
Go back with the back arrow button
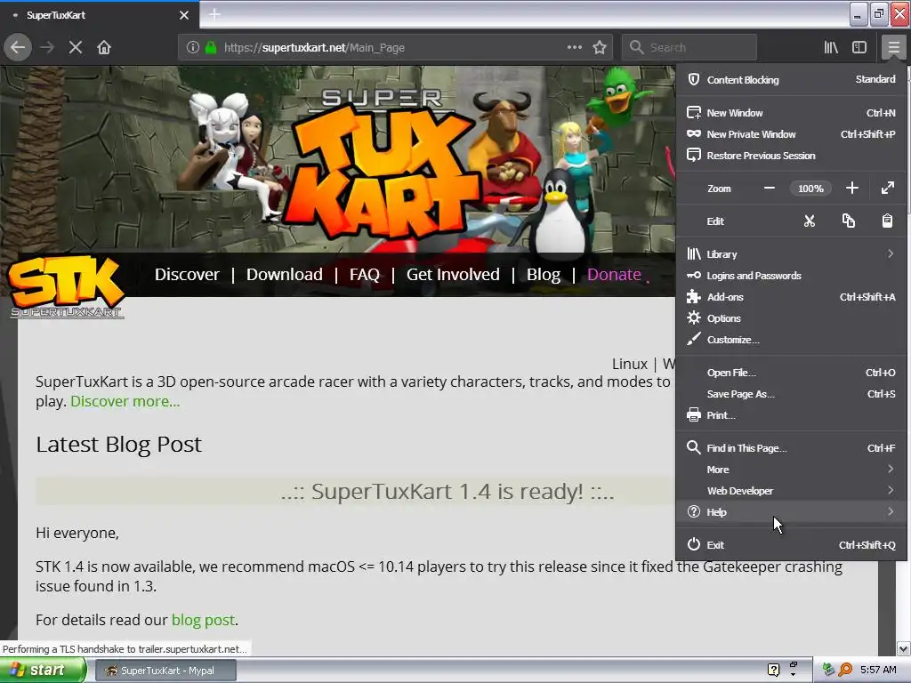(x=18, y=47)
